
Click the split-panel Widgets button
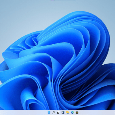tap(63, 112)
